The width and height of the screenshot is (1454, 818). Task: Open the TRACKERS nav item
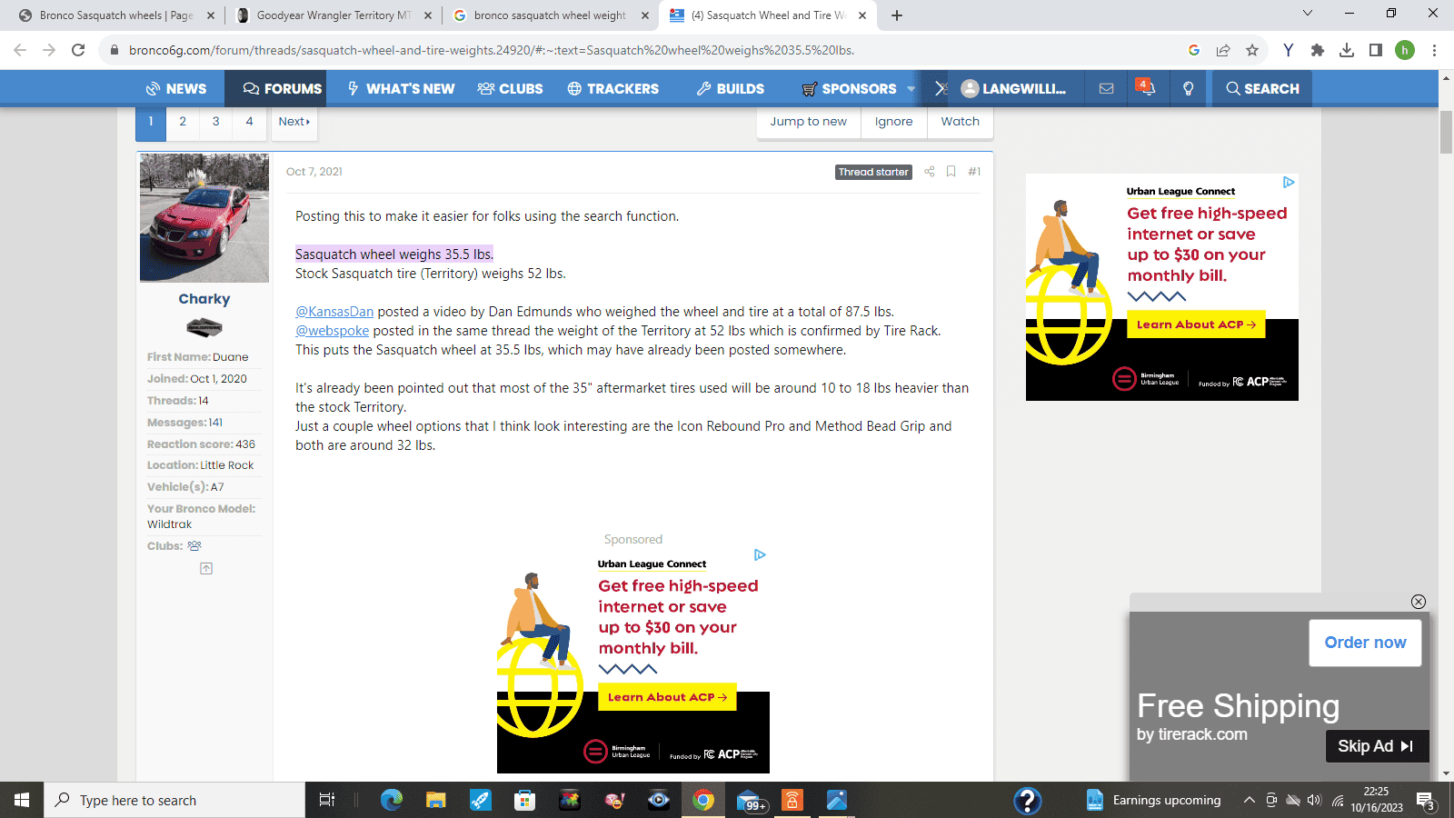(613, 88)
